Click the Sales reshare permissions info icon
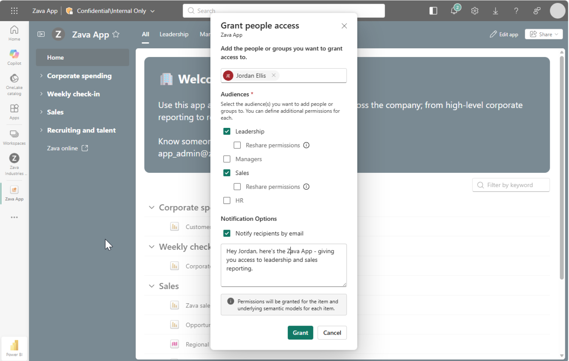 (307, 187)
